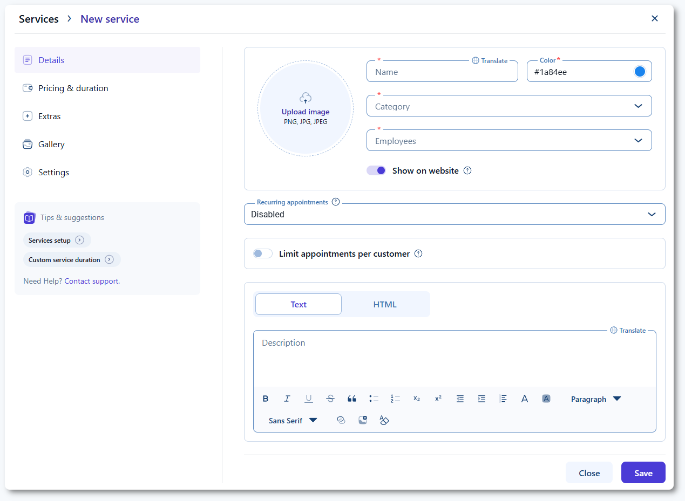Expand the Employees dropdown
Viewport: 685px width, 501px height.
[x=508, y=141]
